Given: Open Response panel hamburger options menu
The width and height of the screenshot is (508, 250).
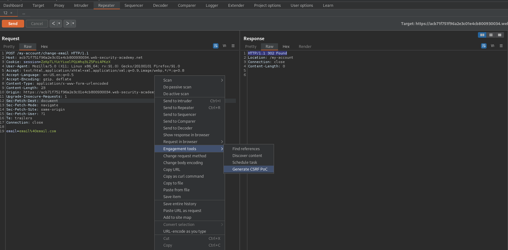Looking at the screenshot, I should 501,46.
